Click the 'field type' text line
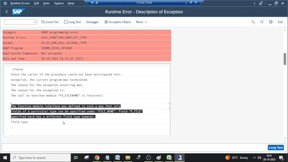 tap(19, 122)
